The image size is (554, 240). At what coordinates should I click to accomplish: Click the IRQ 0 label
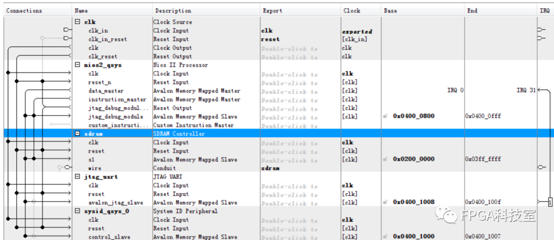tap(456, 90)
